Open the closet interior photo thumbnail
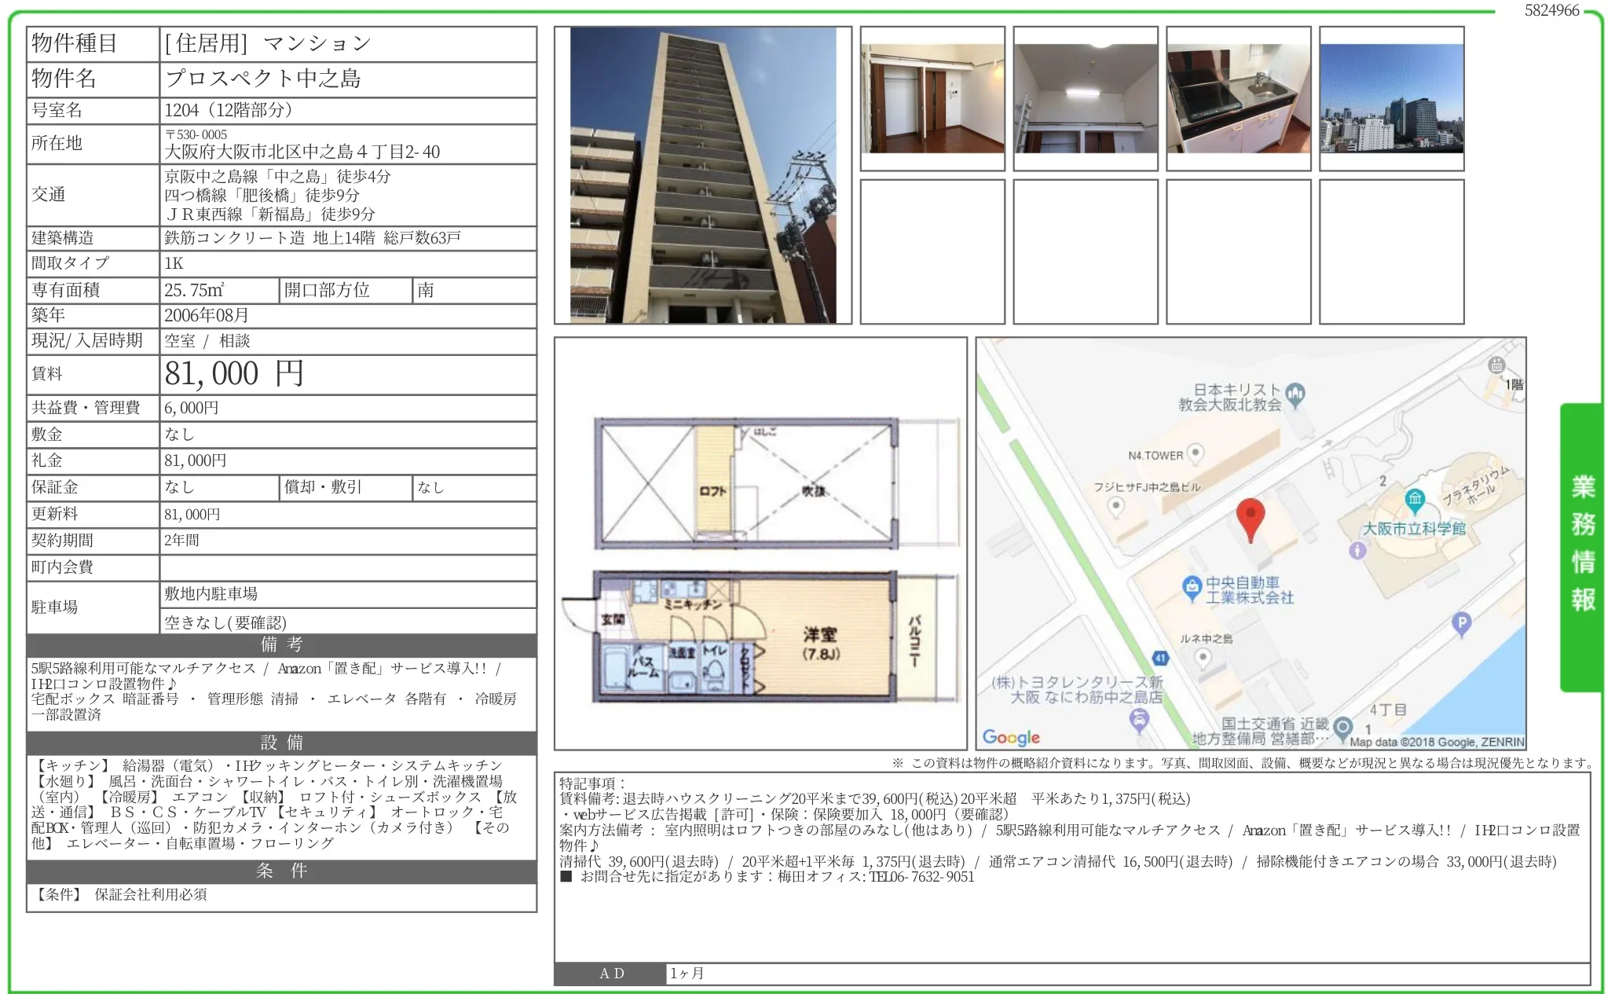Screen dimensions: 1615x994 coord(932,98)
